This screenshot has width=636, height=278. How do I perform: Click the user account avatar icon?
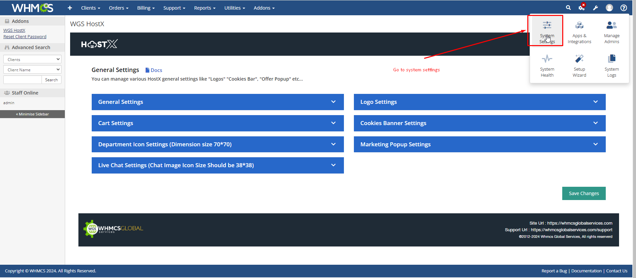(609, 8)
